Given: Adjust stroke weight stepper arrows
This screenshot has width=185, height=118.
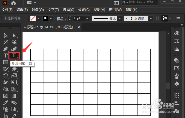Looking at the screenshot, I should click(70, 18).
